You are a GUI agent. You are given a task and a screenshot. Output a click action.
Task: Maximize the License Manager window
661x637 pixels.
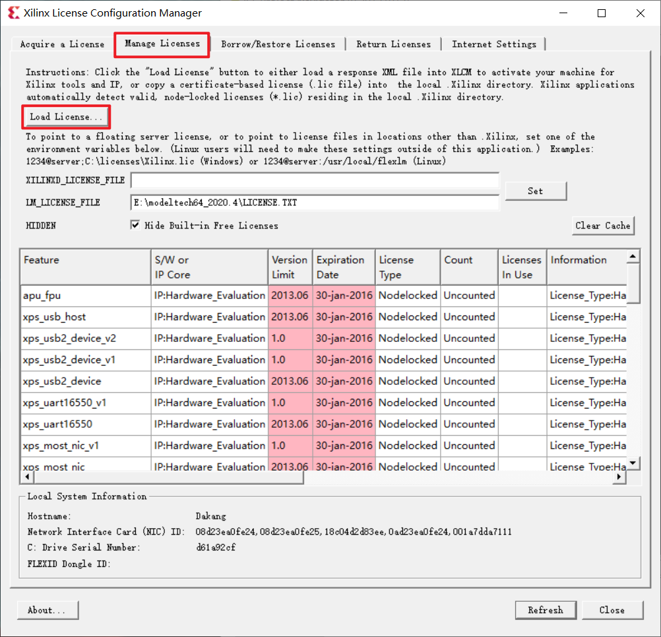(x=602, y=13)
